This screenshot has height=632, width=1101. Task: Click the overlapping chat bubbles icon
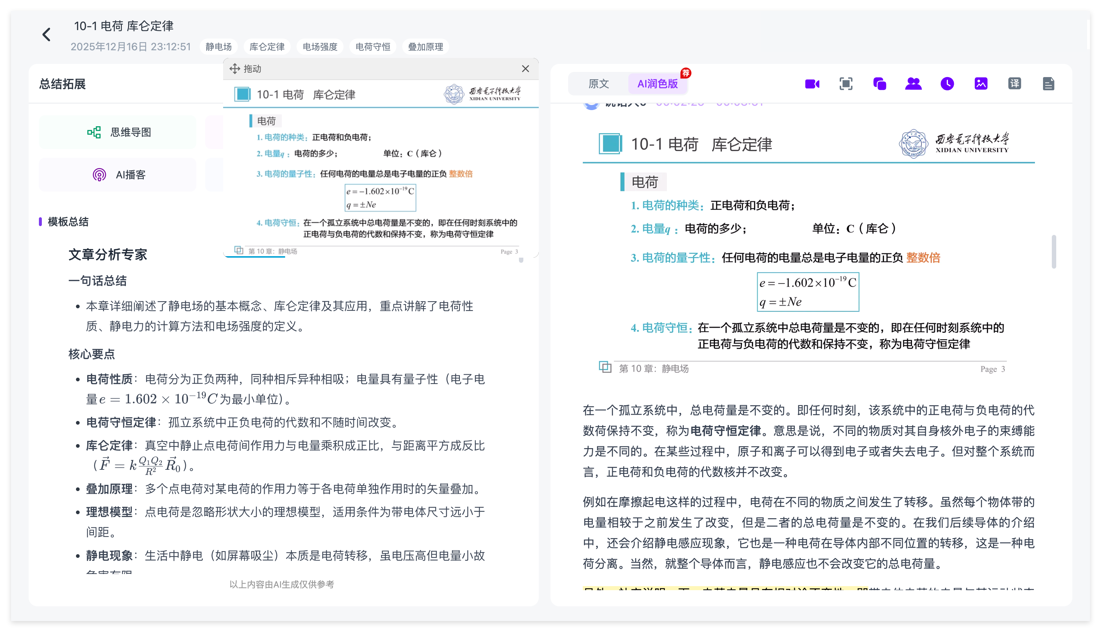pyautogui.click(x=880, y=84)
